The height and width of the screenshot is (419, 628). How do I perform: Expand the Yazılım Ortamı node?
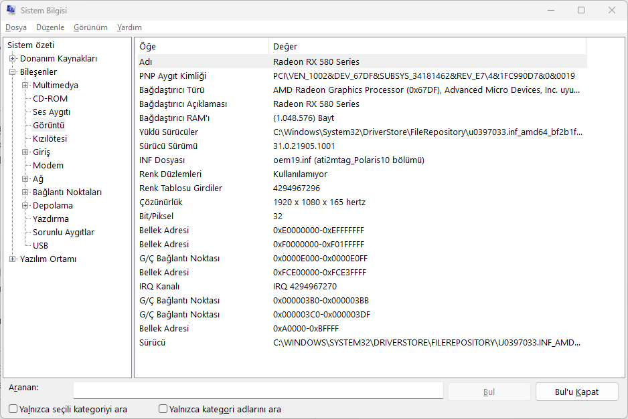point(13,259)
